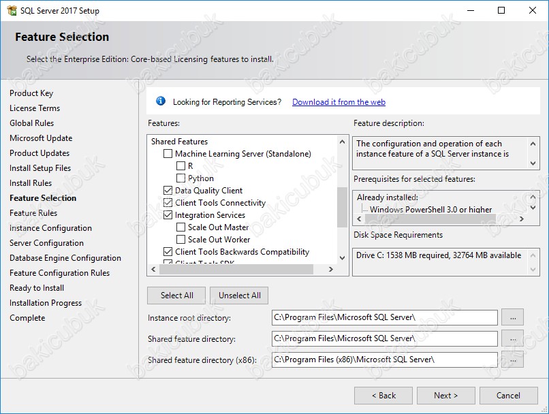The image size is (549, 414).
Task: Browse for the Shared feature directory (x86)
Action: tap(513, 360)
